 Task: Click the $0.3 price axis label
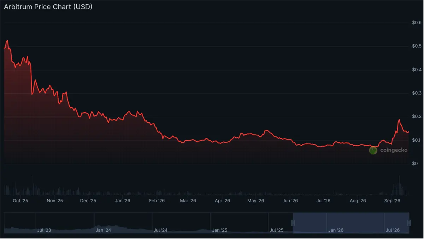point(417,93)
